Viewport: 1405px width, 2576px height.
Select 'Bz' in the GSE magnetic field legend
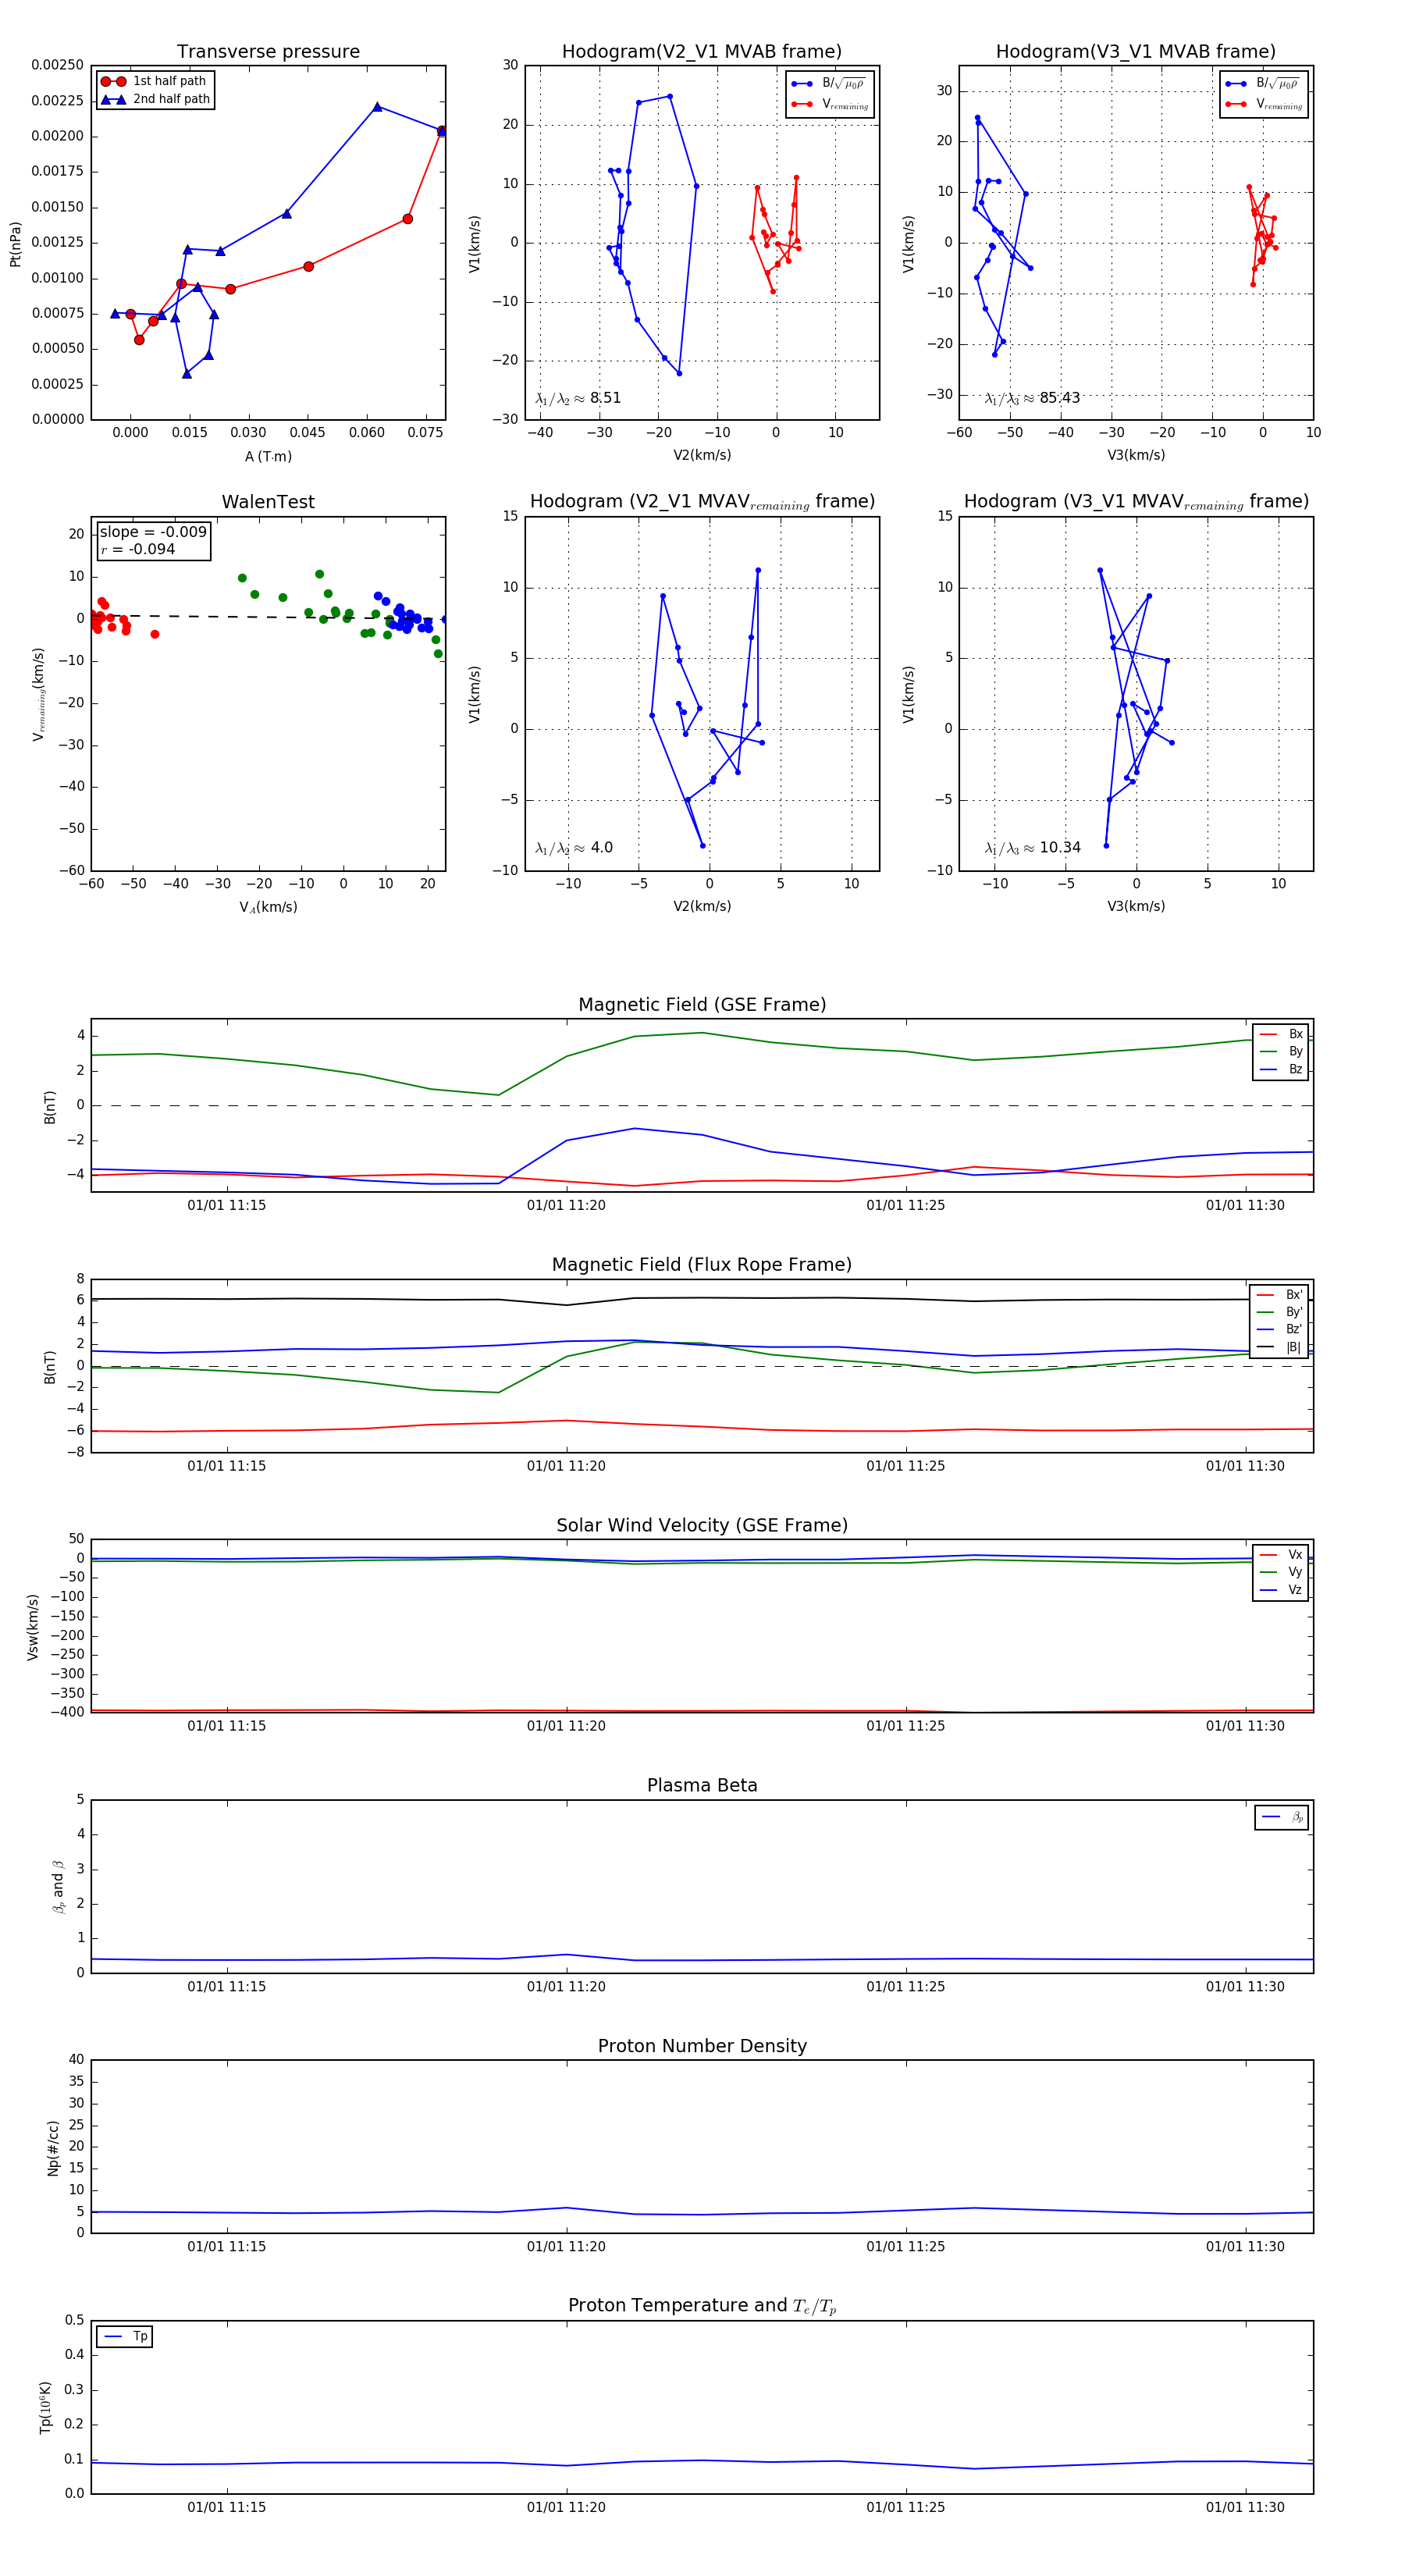(x=1282, y=1069)
